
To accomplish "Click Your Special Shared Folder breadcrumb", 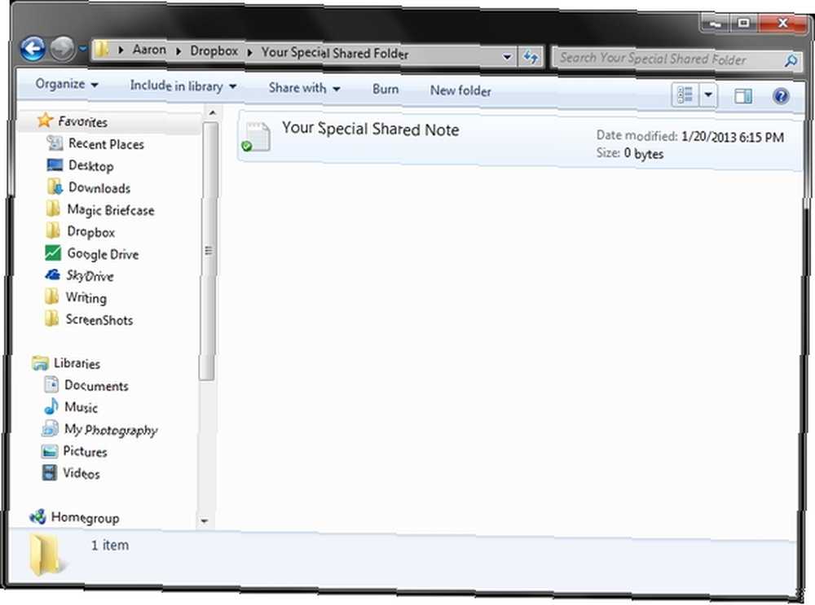I will point(335,52).
